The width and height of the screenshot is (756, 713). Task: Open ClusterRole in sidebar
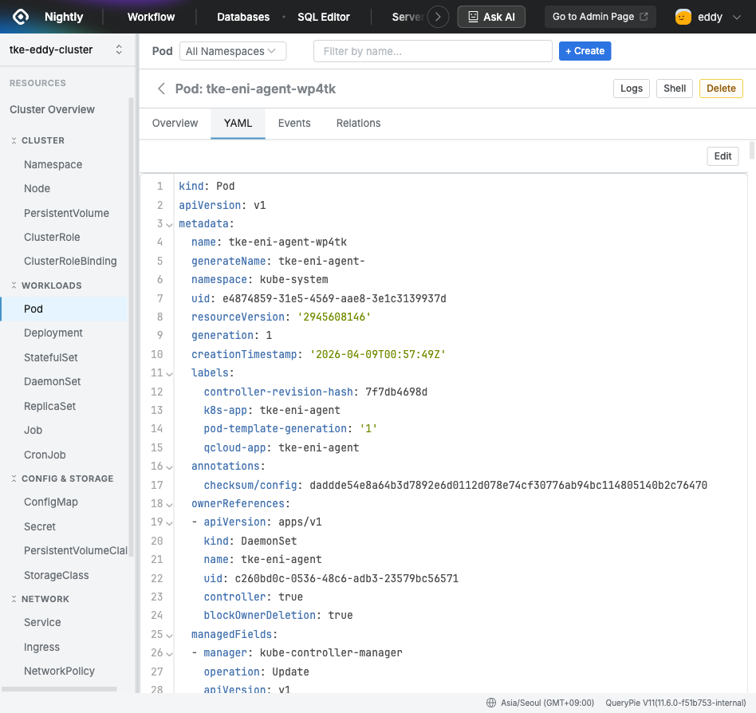point(52,237)
